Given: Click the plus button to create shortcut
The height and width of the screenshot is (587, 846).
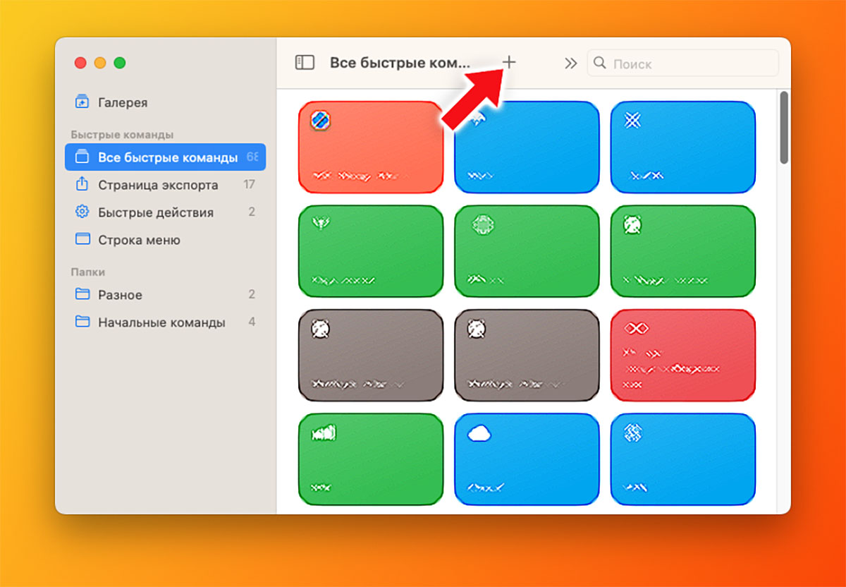Looking at the screenshot, I should (x=509, y=62).
